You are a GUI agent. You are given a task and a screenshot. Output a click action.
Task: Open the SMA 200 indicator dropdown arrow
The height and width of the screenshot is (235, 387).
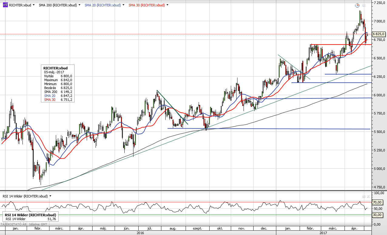click(x=79, y=5)
